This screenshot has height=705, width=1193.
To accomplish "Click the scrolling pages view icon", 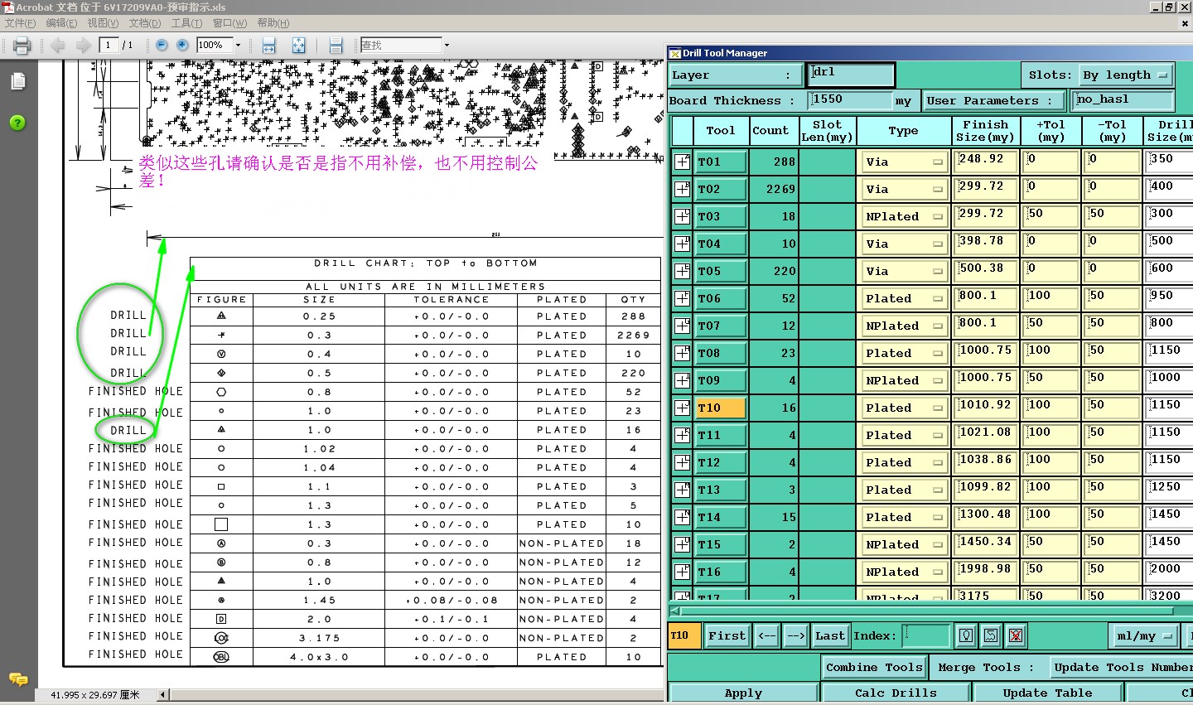I will tap(336, 46).
